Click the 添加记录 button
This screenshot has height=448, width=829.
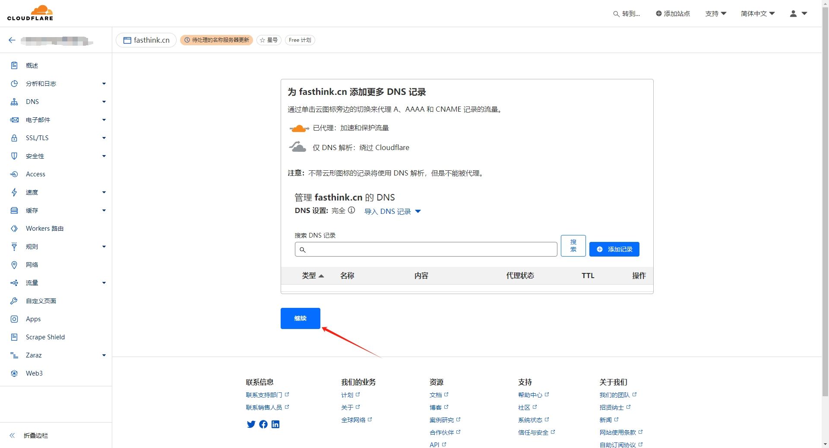point(614,249)
